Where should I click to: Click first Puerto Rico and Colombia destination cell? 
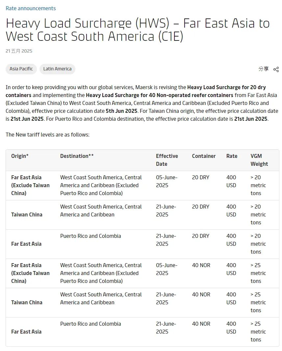pos(90,236)
